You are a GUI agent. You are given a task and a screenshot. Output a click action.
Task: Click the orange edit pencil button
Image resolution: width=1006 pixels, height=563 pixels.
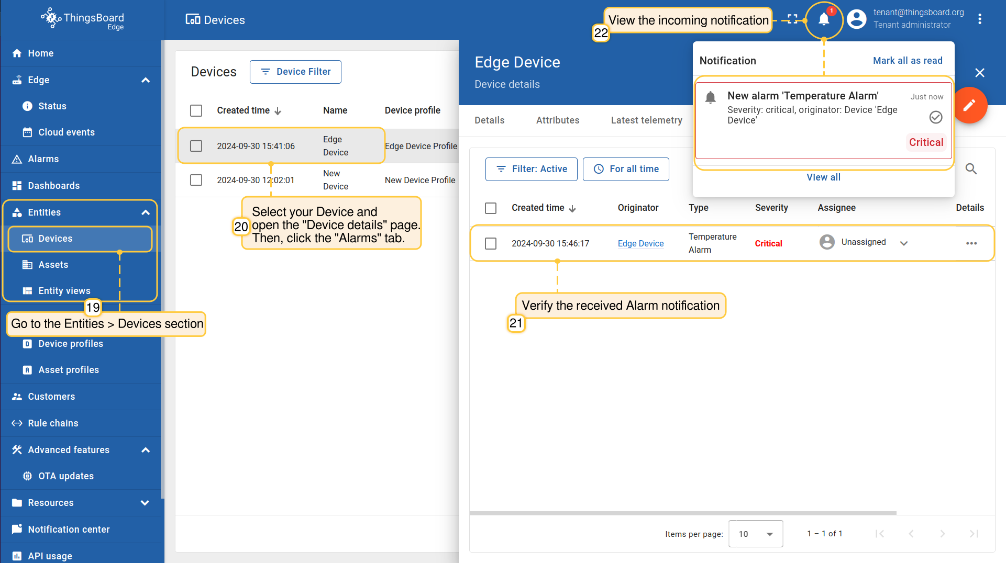(969, 105)
